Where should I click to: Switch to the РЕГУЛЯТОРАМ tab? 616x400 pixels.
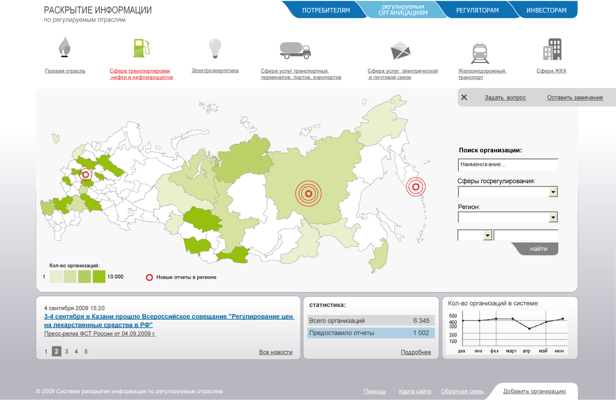[477, 10]
